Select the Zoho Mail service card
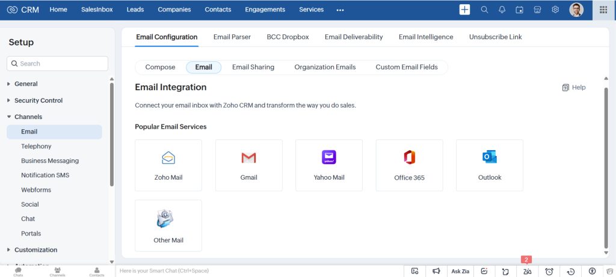 [168, 165]
